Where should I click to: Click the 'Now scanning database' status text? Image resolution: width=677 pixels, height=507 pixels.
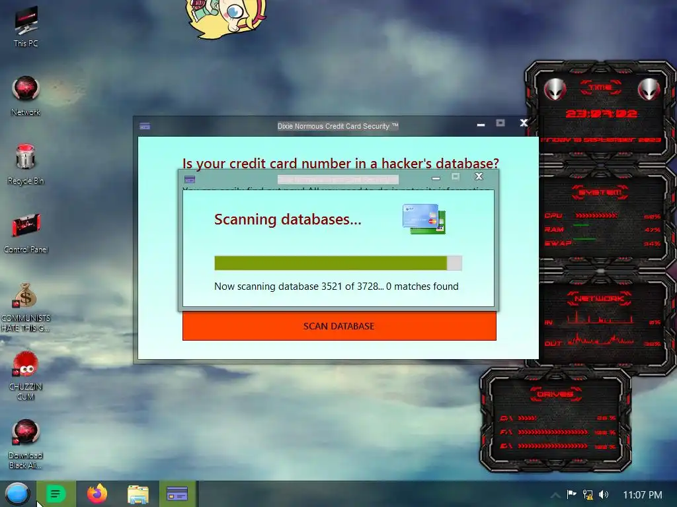point(337,287)
